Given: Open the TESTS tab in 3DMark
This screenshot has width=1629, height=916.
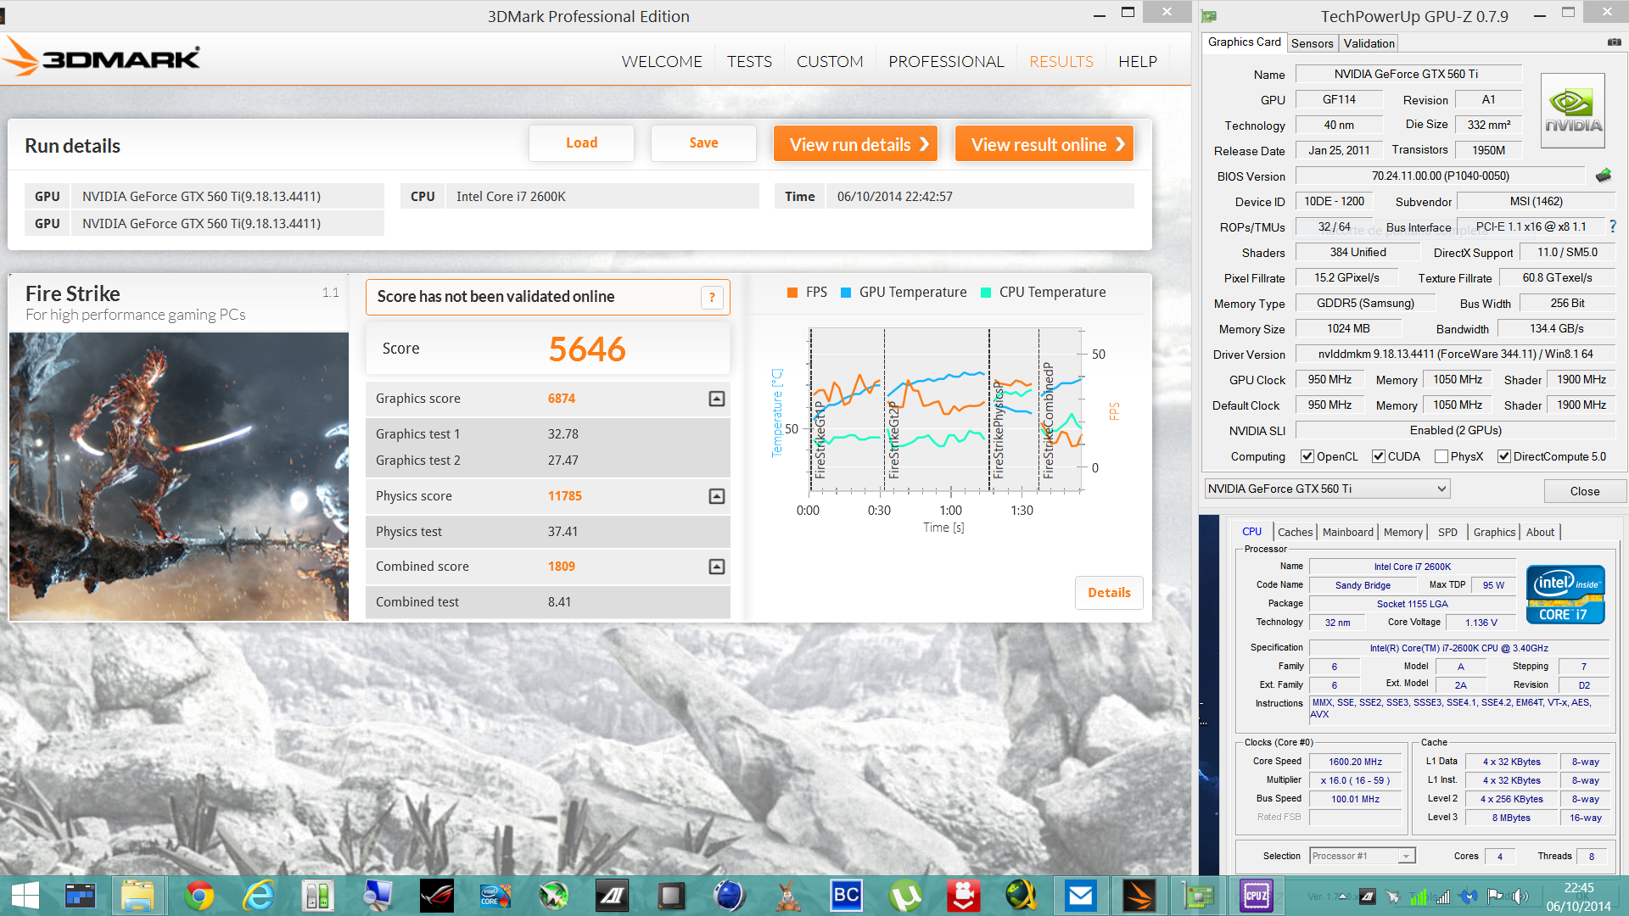Looking at the screenshot, I should 749,61.
